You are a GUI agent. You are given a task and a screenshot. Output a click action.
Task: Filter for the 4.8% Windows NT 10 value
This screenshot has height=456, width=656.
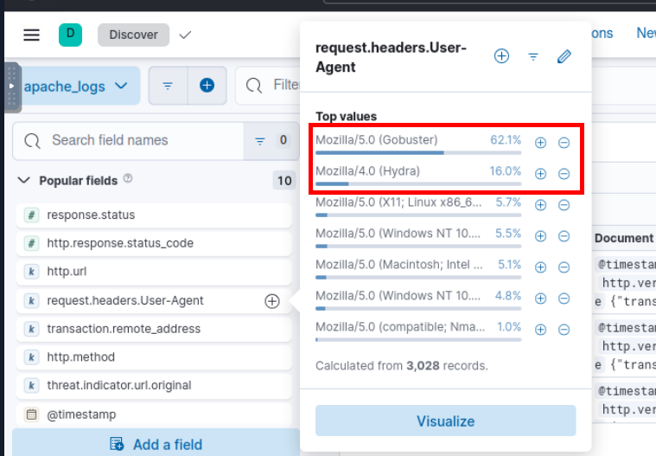tap(540, 299)
